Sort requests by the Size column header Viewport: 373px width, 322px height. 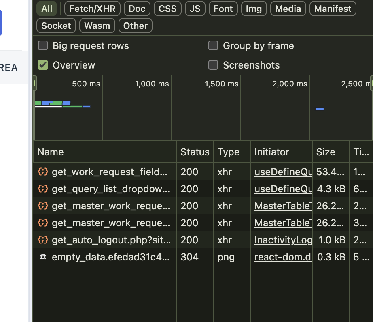(x=326, y=152)
